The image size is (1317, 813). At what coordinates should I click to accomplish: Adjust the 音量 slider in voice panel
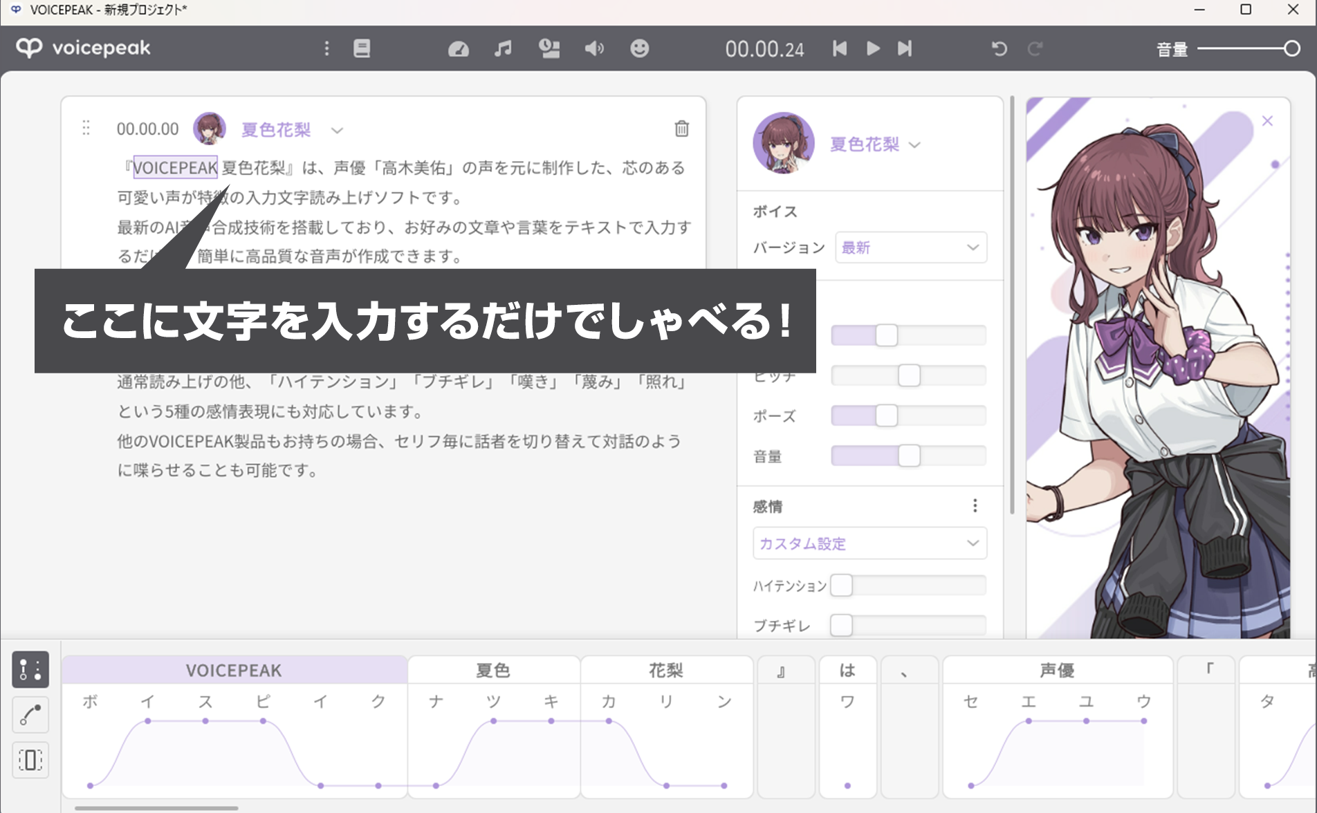[909, 456]
